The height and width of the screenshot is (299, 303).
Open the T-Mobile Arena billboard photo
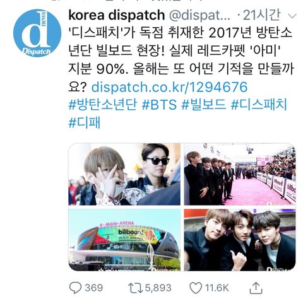124,240
